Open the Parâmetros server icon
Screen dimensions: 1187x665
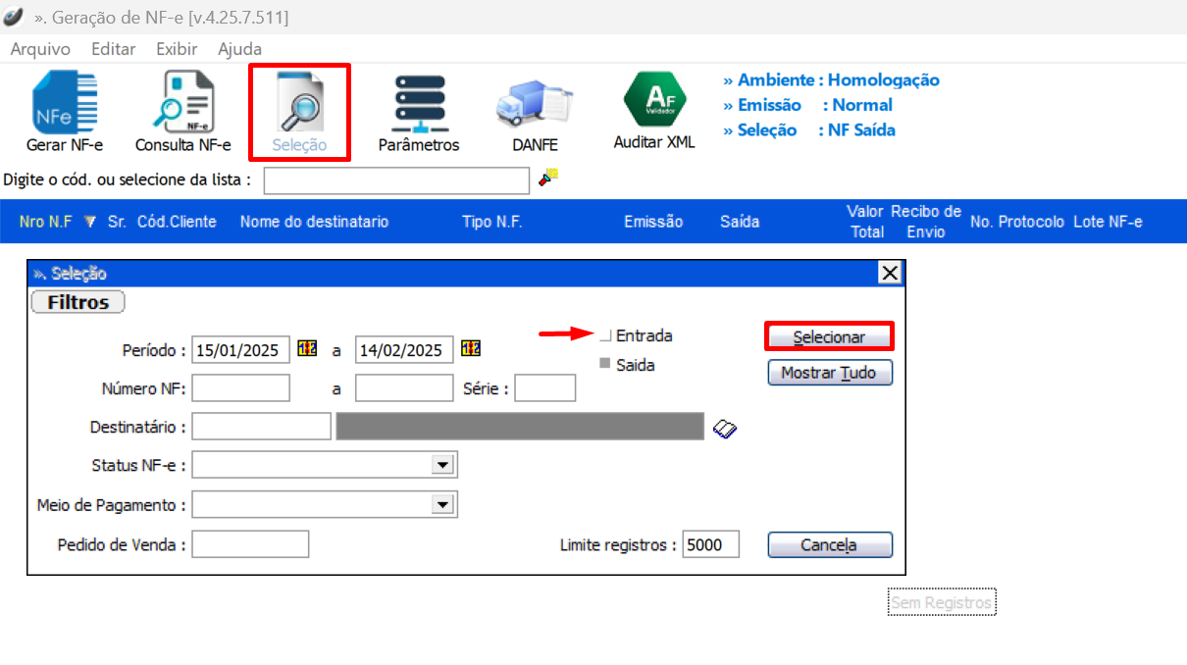pos(419,104)
